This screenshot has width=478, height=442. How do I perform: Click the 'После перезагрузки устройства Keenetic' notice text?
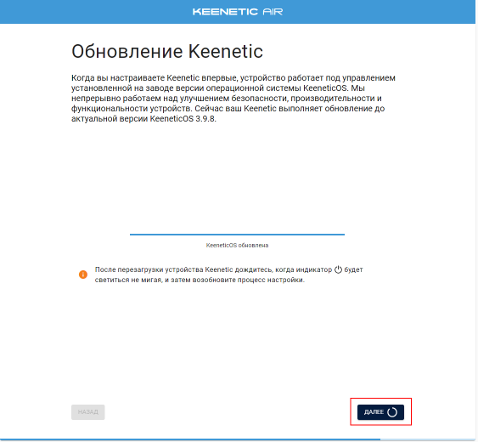[228, 275]
